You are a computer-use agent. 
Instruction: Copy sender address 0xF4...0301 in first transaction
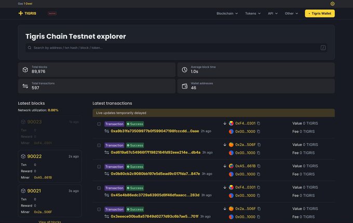(x=259, y=123)
